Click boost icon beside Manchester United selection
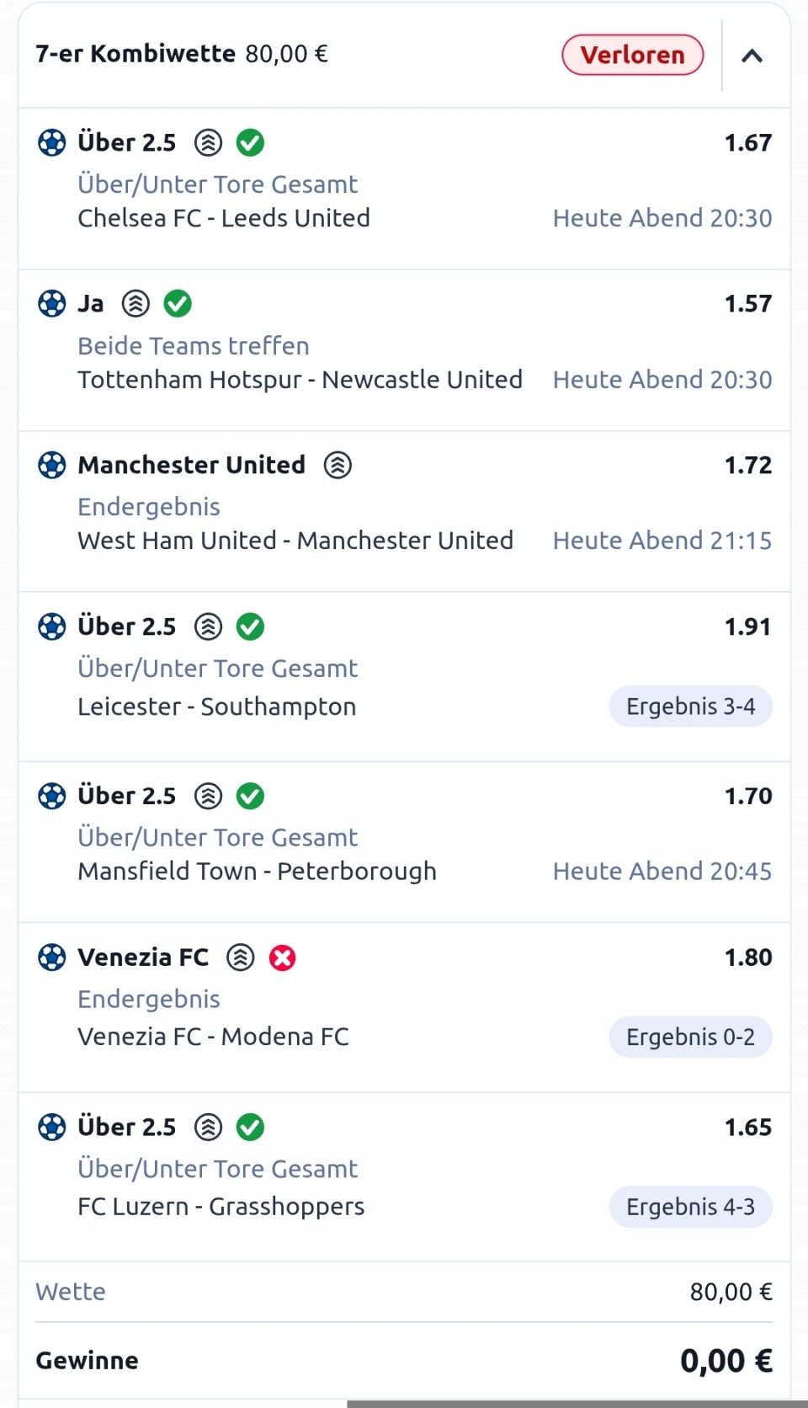 click(338, 465)
